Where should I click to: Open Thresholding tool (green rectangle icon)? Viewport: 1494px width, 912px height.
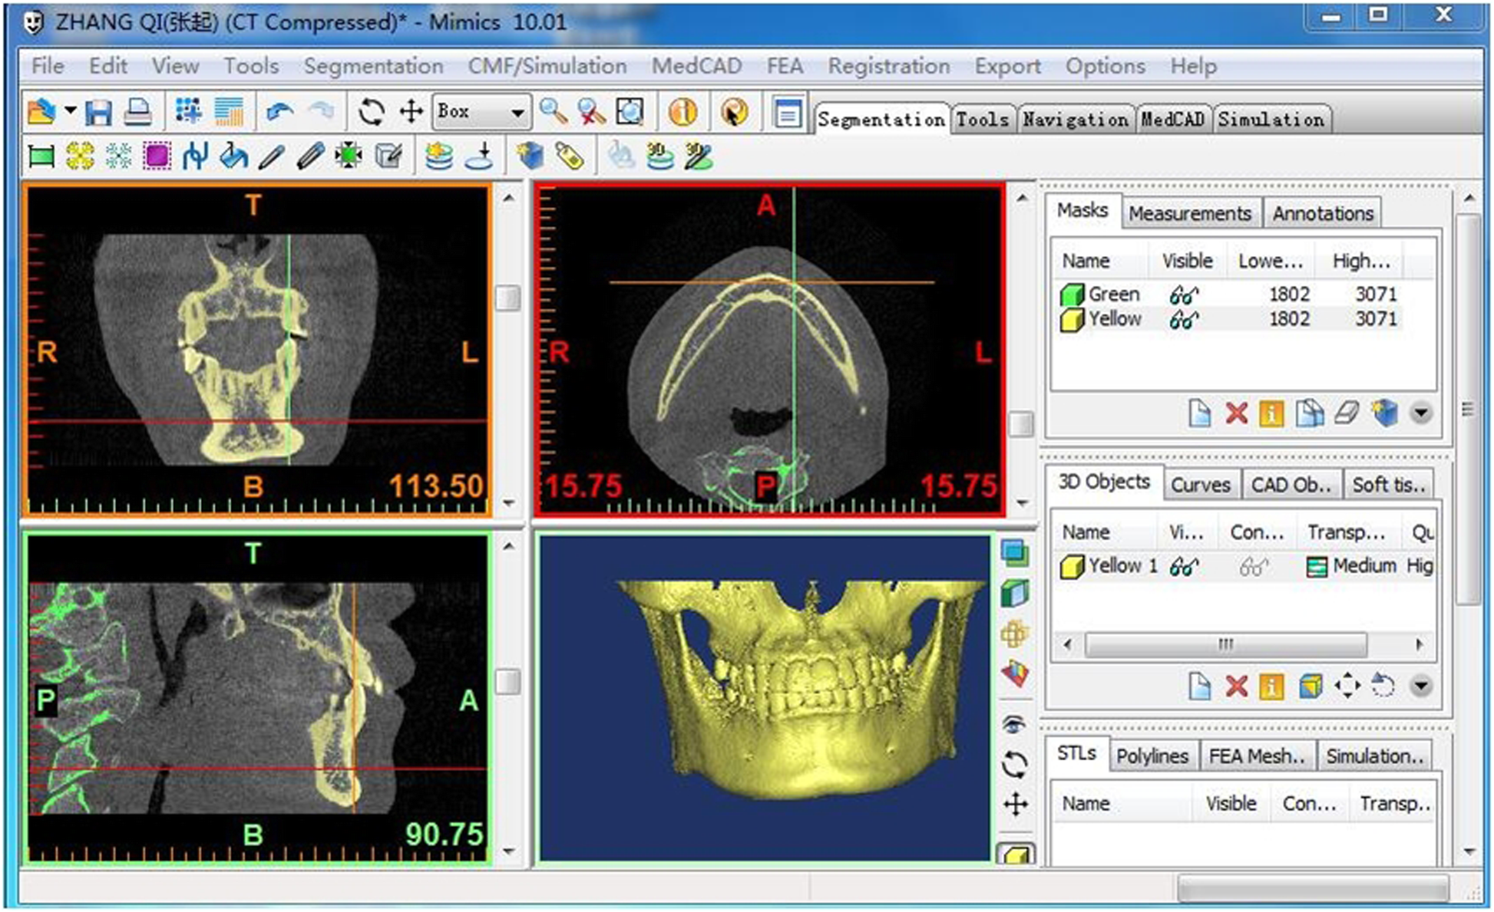[x=41, y=157]
